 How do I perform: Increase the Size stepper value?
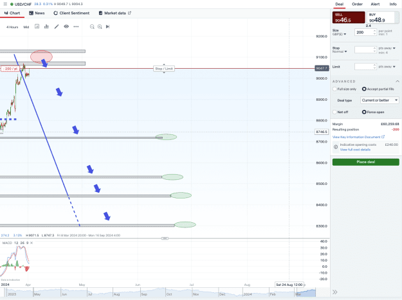point(374,31)
